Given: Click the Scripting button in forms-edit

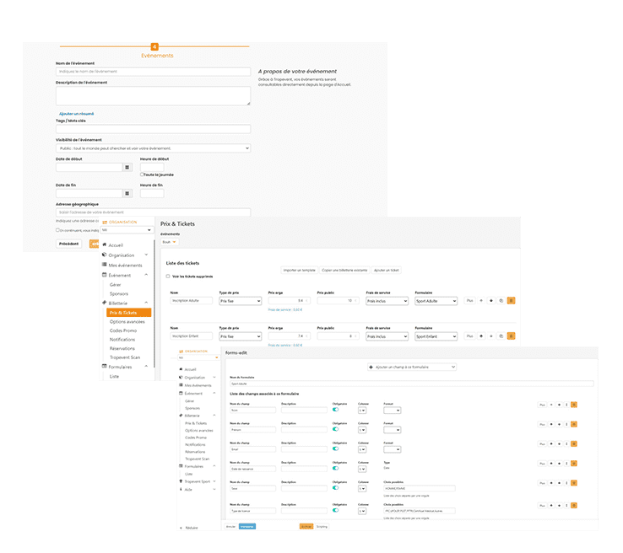Looking at the screenshot, I should 322,526.
